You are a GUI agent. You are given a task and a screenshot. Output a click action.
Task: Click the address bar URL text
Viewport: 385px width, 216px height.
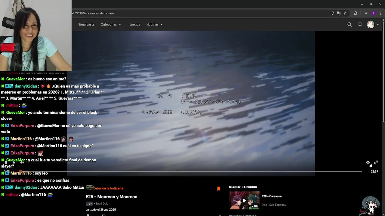[93, 13]
